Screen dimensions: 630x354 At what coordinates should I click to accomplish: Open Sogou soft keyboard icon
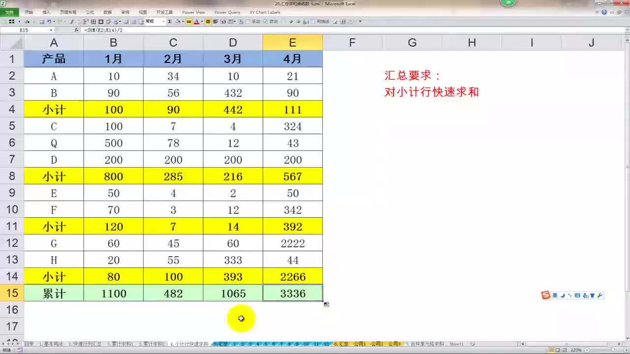tap(577, 295)
